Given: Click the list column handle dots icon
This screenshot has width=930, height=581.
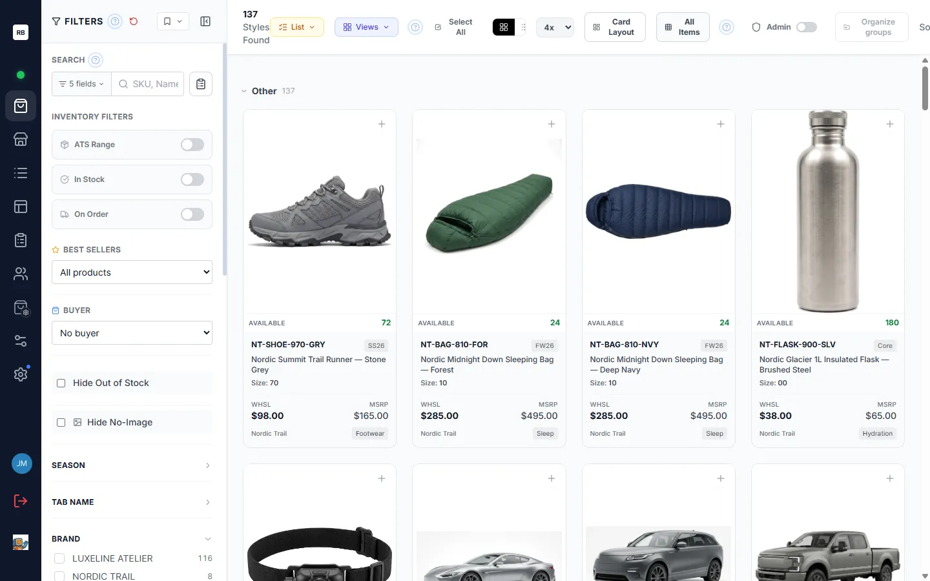Looking at the screenshot, I should [x=524, y=27].
